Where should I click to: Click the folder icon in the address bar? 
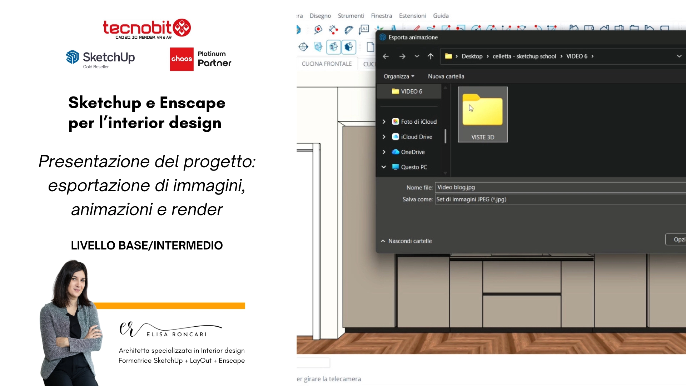[448, 56]
